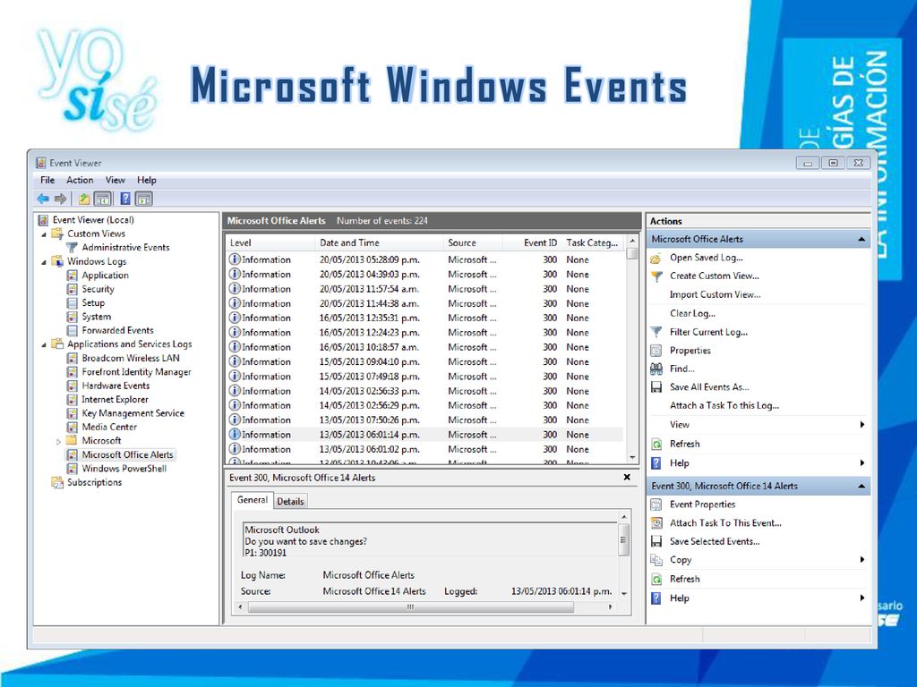Click the Back arrow toolbar icon

pyautogui.click(x=43, y=199)
